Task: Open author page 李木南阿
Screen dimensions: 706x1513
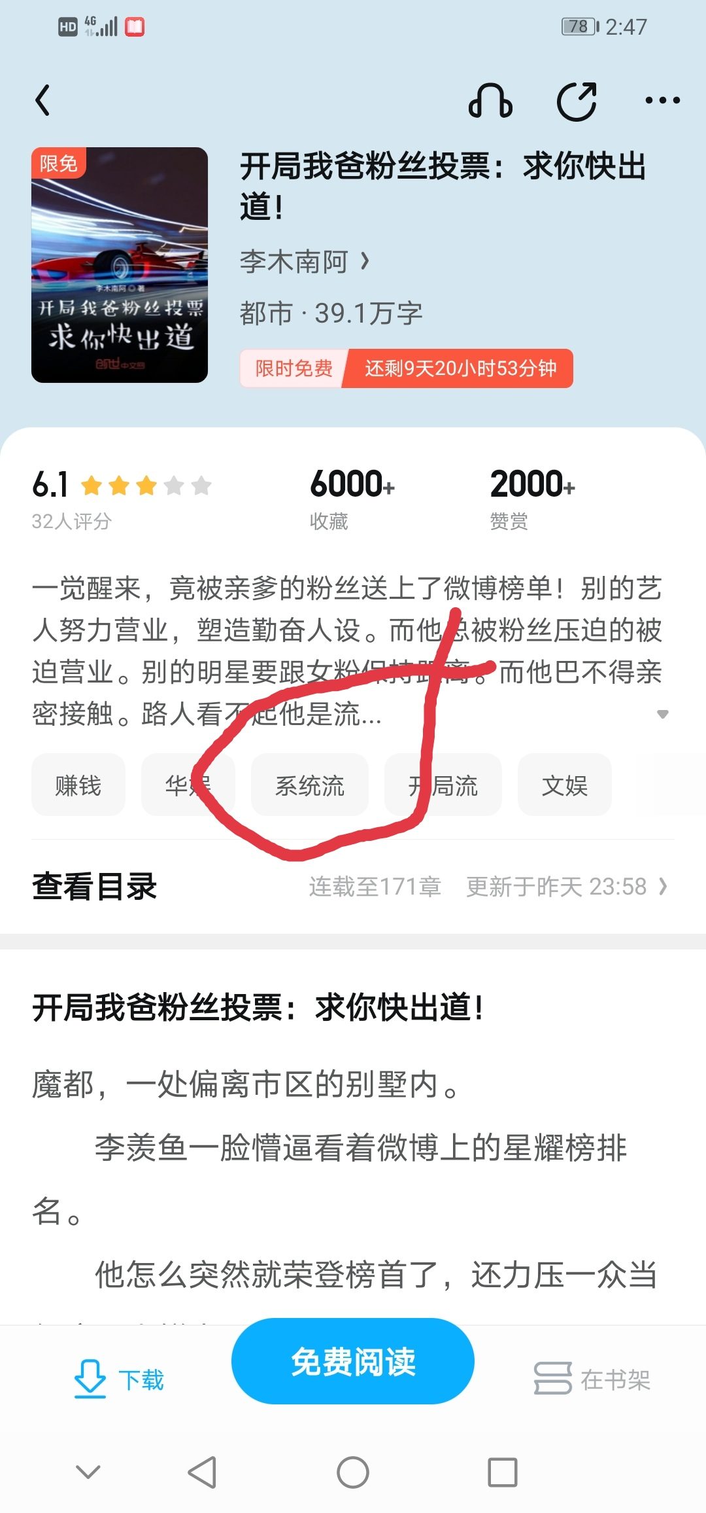Action: tap(305, 262)
